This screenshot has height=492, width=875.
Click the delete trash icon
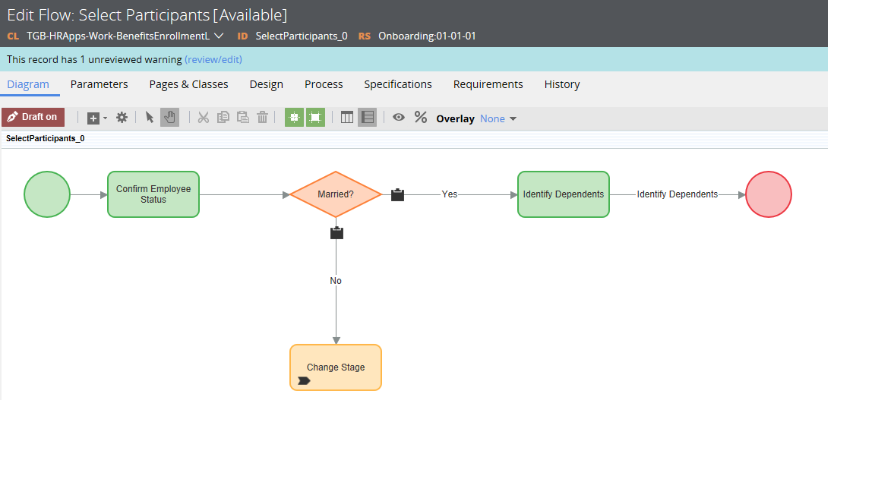click(262, 118)
